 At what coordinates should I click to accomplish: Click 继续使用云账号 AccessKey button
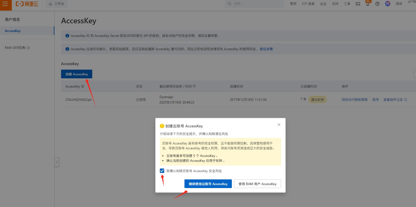tap(208, 184)
